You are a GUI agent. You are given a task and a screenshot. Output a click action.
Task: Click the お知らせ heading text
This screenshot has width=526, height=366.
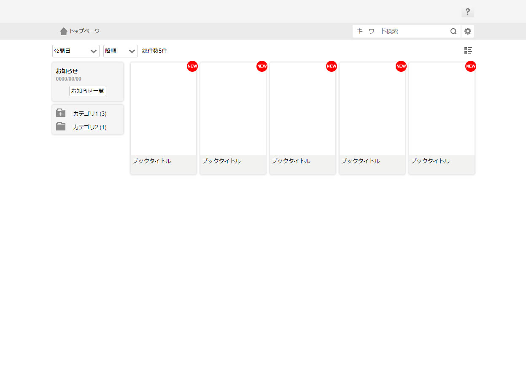pos(67,71)
